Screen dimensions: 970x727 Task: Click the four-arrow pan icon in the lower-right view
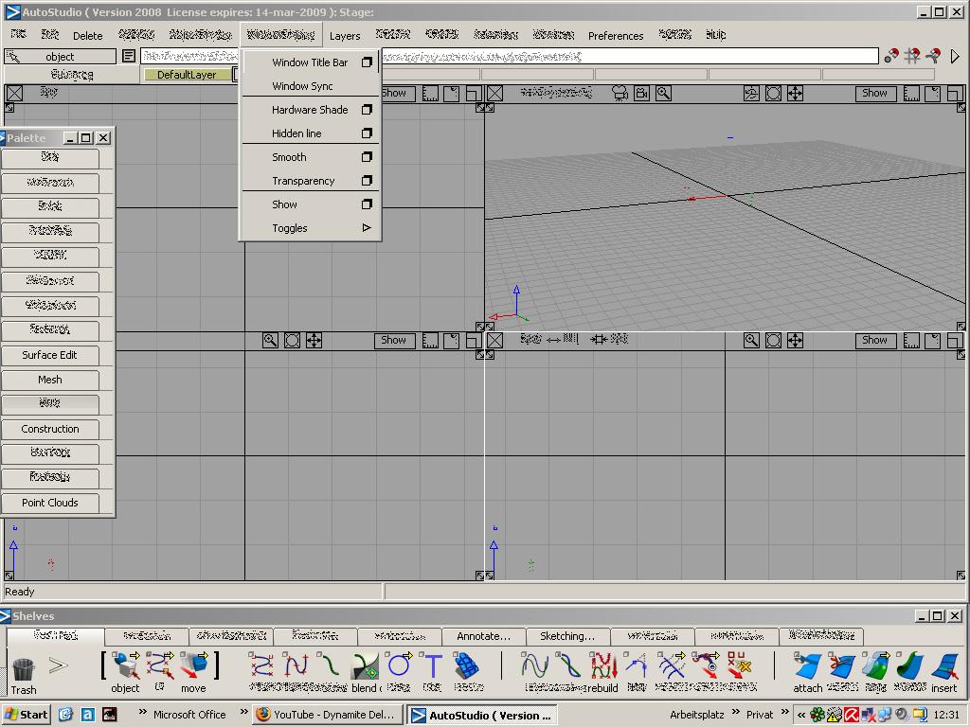(795, 340)
